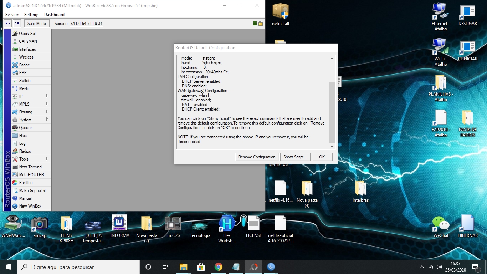Open Queues in the WinBox sidebar
The height and width of the screenshot is (274, 487).
[x=25, y=128]
